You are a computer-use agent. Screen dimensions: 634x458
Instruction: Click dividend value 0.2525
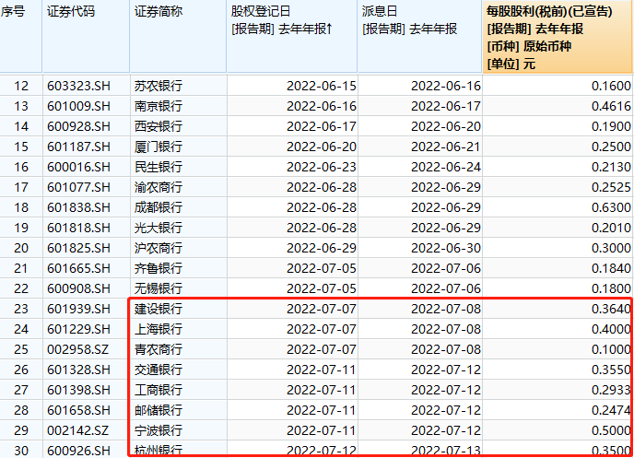[611, 187]
